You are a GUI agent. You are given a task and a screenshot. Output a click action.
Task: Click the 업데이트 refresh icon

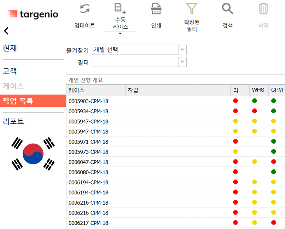85,9
